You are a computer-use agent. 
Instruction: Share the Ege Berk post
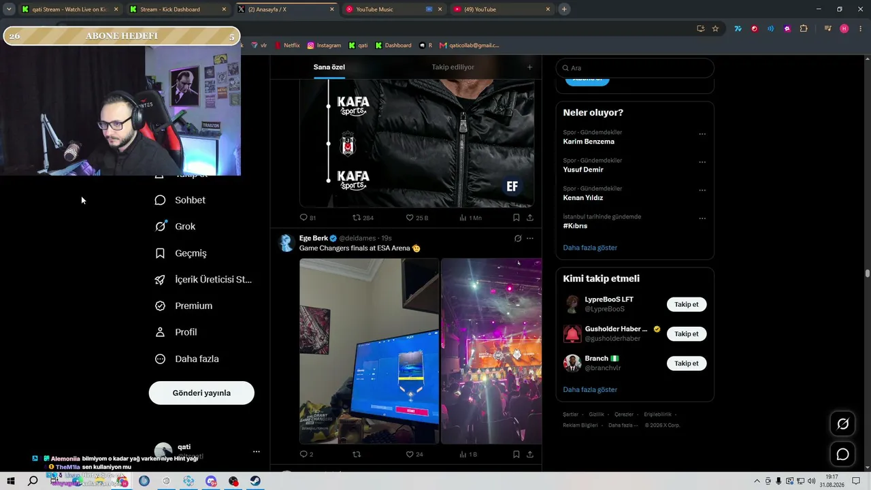(x=529, y=454)
